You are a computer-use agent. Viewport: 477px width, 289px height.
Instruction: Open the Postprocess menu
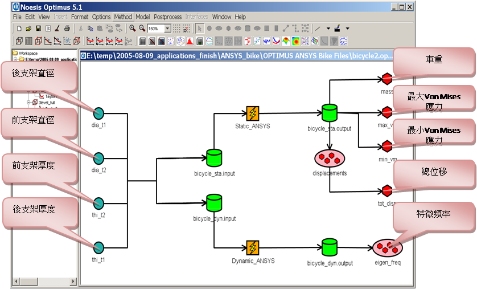(167, 17)
